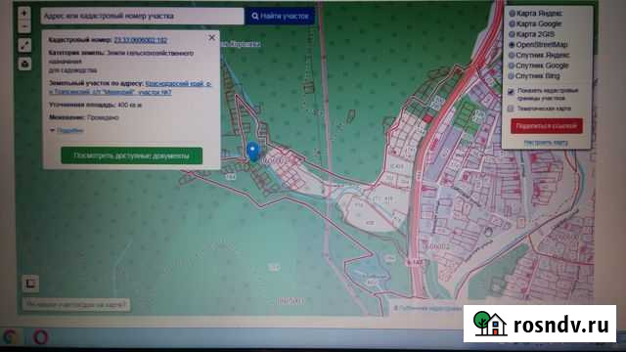The image size is (626, 352).
Task: Click the green view available documents button
Action: (x=132, y=155)
